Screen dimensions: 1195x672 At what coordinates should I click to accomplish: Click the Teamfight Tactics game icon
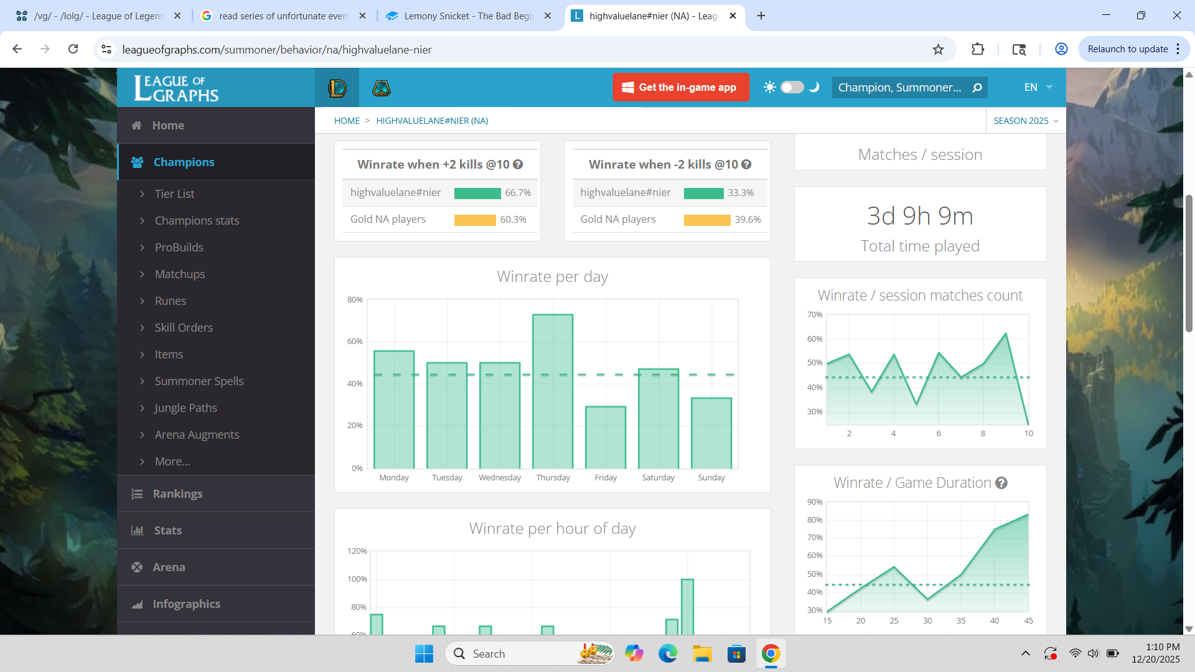coord(381,88)
